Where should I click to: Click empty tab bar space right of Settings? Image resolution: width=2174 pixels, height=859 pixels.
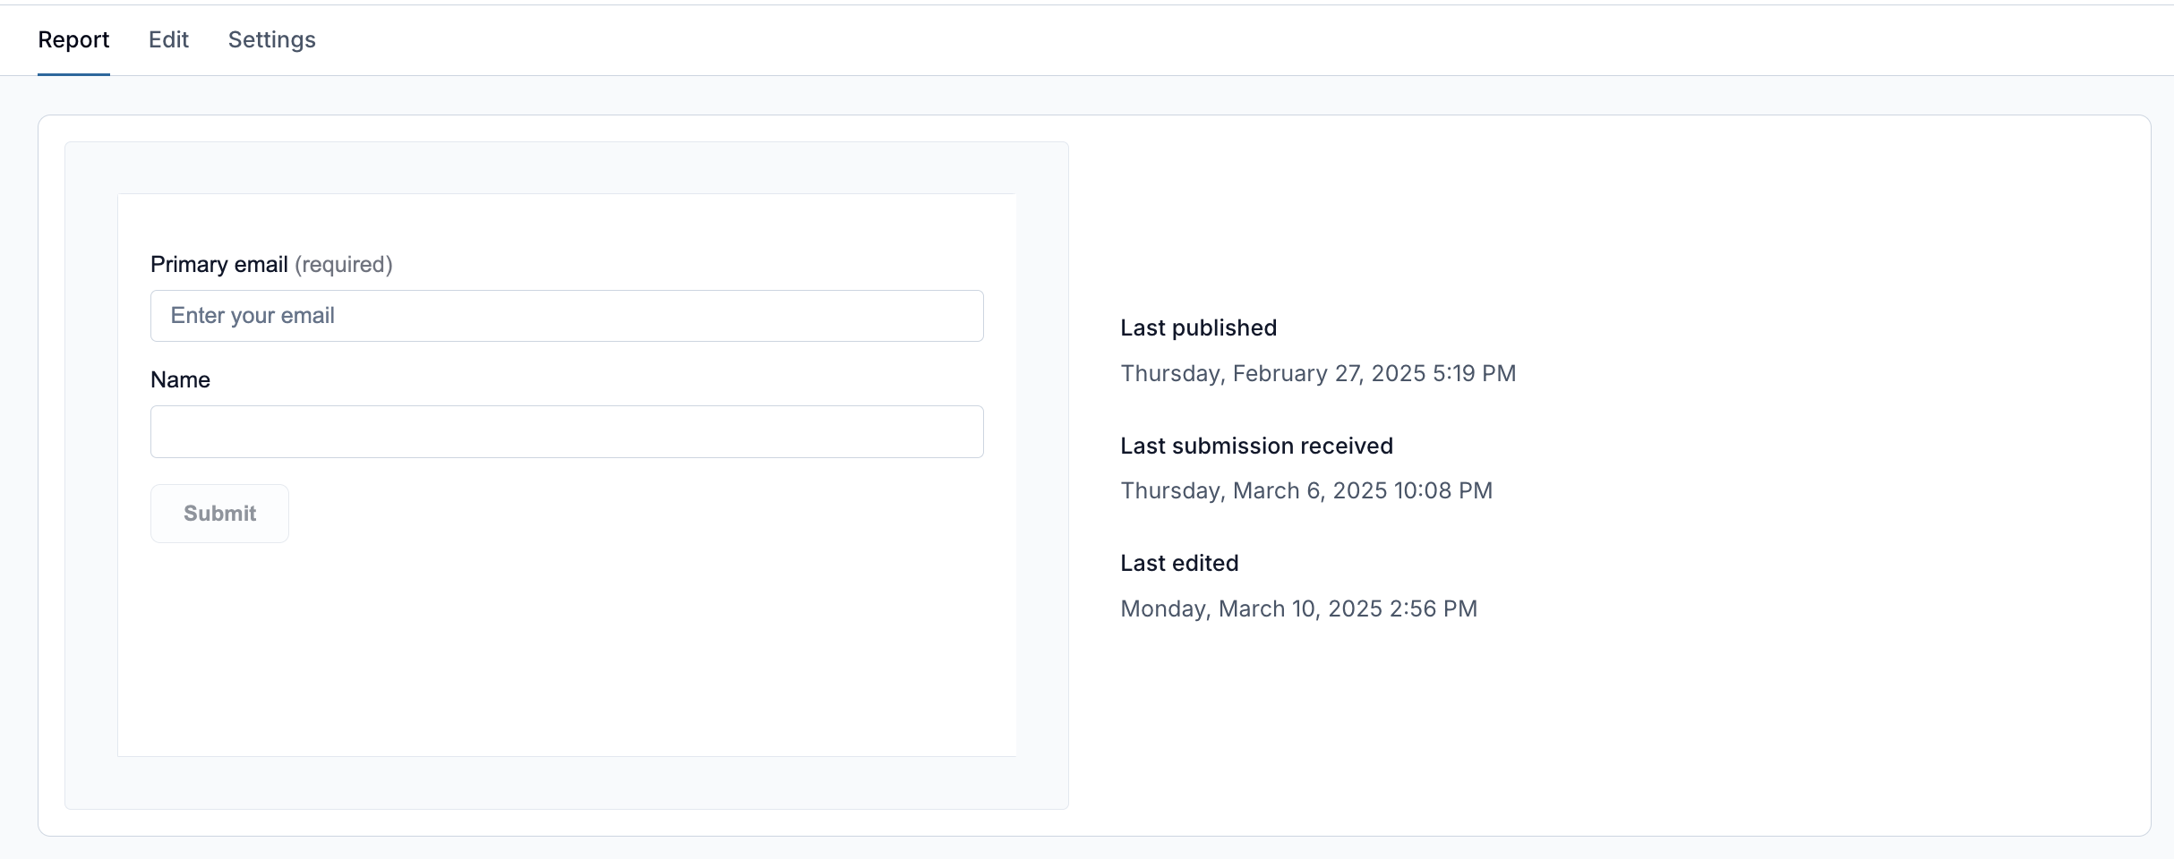[1164, 39]
